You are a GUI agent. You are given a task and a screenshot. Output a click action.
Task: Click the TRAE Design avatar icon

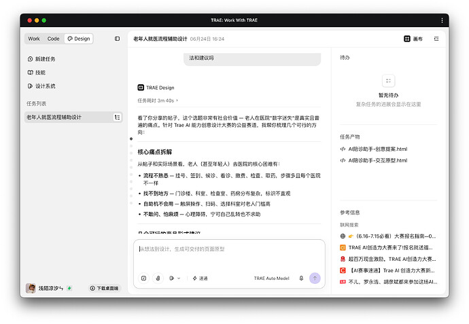pos(141,87)
